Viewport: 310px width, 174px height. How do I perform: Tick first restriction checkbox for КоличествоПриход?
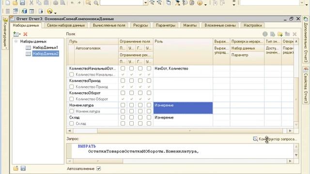(x=123, y=81)
